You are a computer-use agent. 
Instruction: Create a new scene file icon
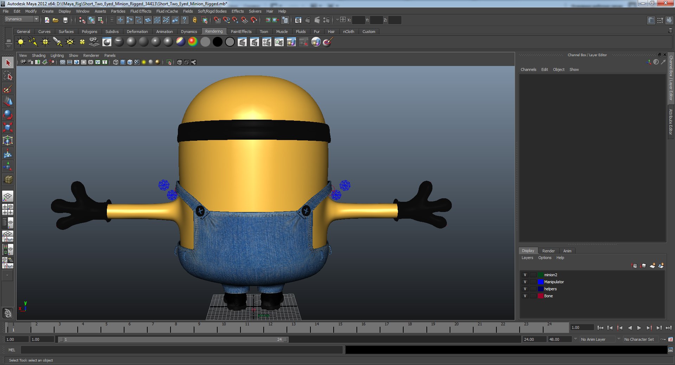pyautogui.click(x=47, y=20)
